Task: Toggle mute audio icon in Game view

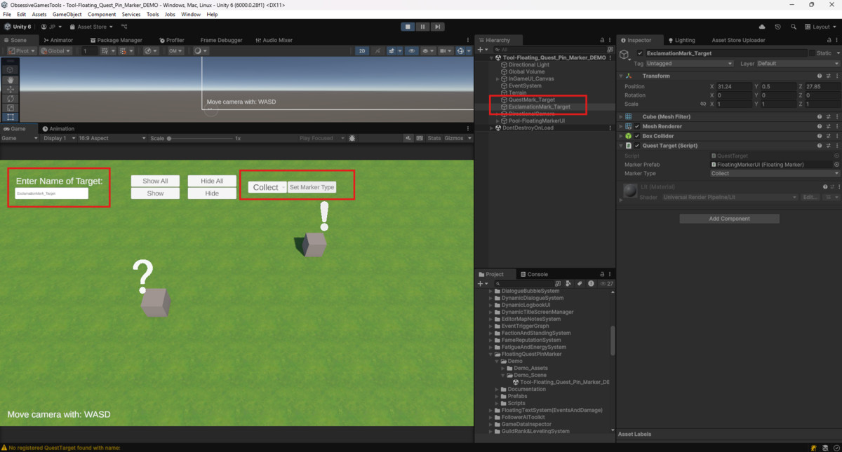Action: (x=408, y=138)
